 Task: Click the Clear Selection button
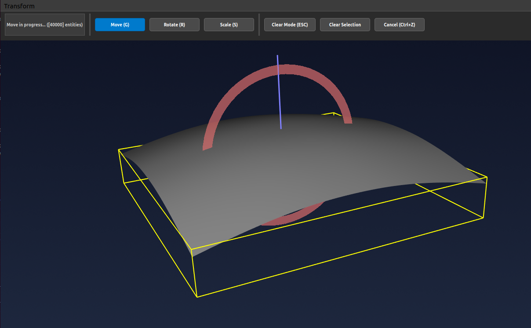point(345,25)
